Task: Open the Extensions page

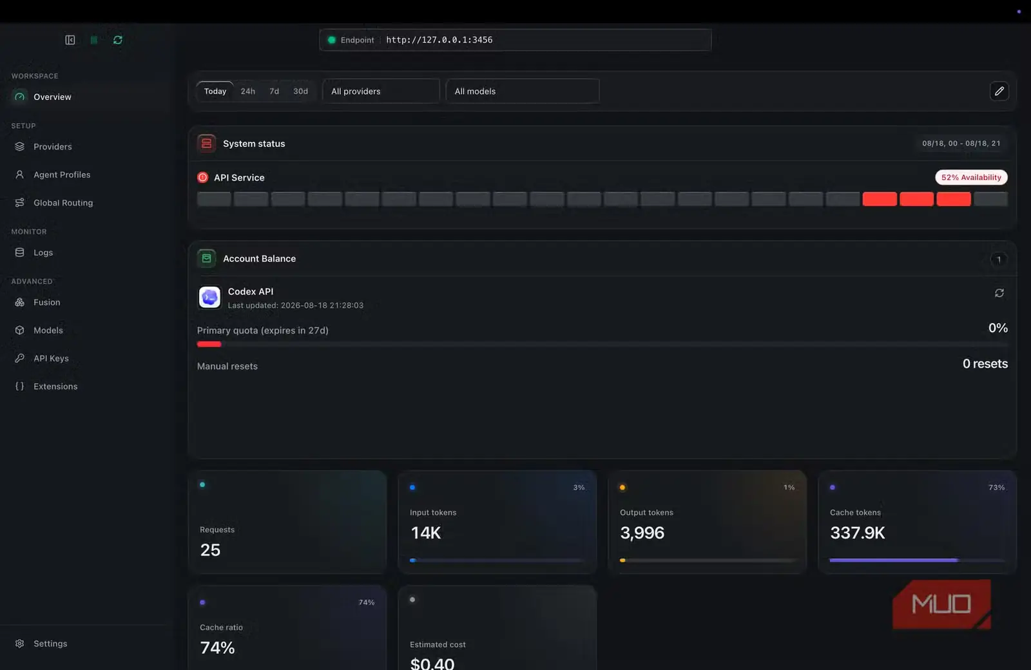Action: tap(87, 387)
